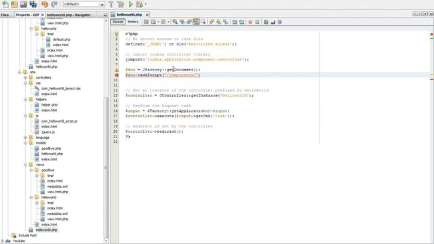Open the <default> configuration combo box

(83, 5)
